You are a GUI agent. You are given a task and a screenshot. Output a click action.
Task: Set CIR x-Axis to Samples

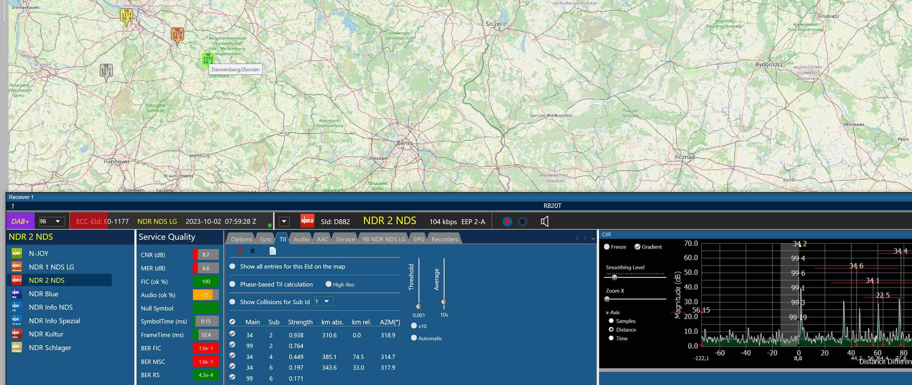(x=611, y=321)
